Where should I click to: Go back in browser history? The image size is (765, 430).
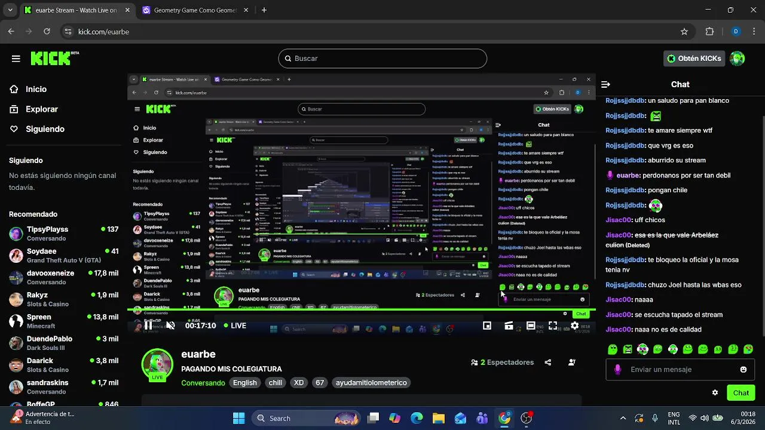(11, 32)
